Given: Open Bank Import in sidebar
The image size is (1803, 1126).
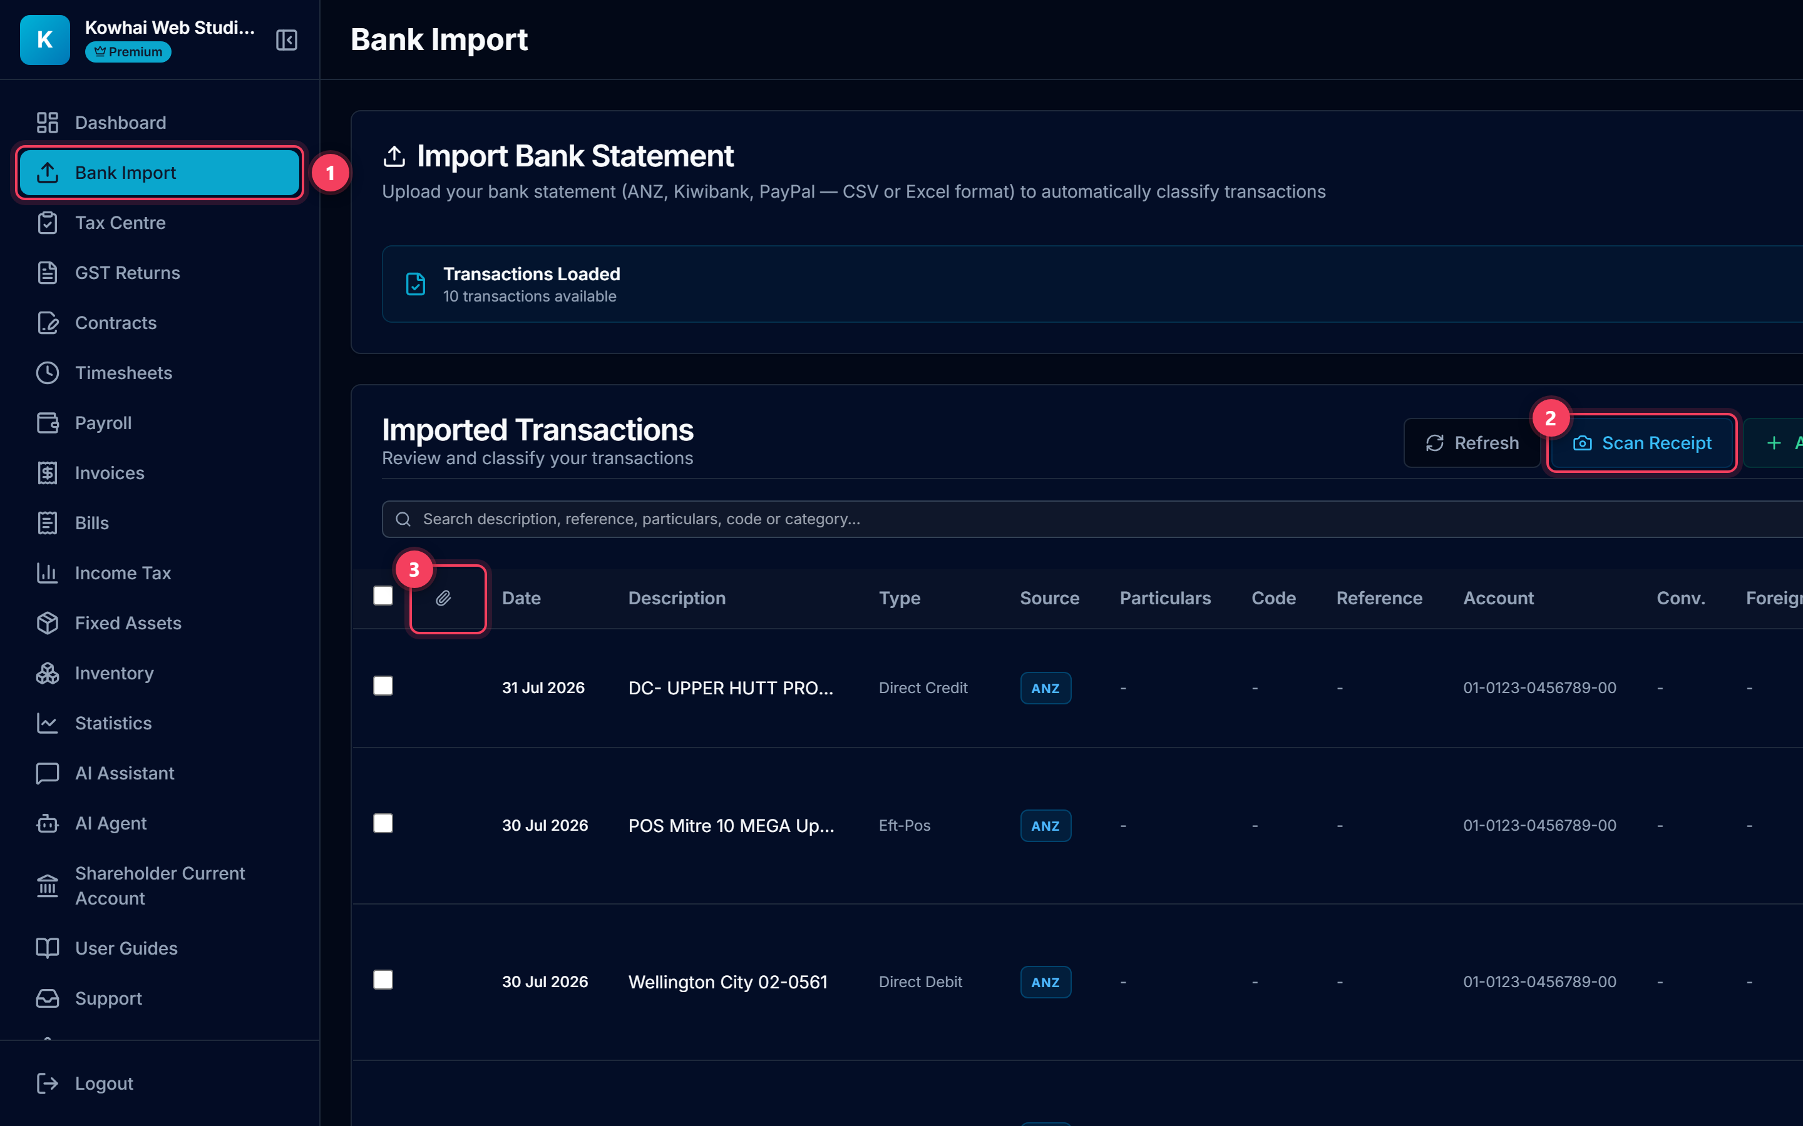Looking at the screenshot, I should tap(160, 173).
